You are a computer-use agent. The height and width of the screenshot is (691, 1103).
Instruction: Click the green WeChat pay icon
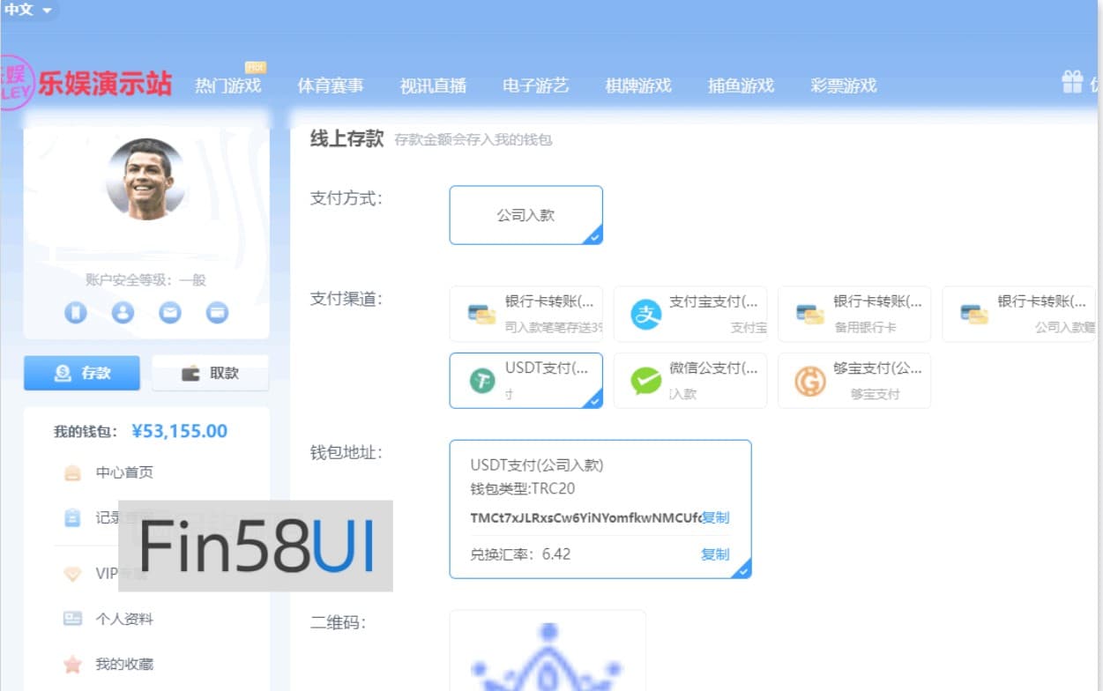pyautogui.click(x=645, y=381)
